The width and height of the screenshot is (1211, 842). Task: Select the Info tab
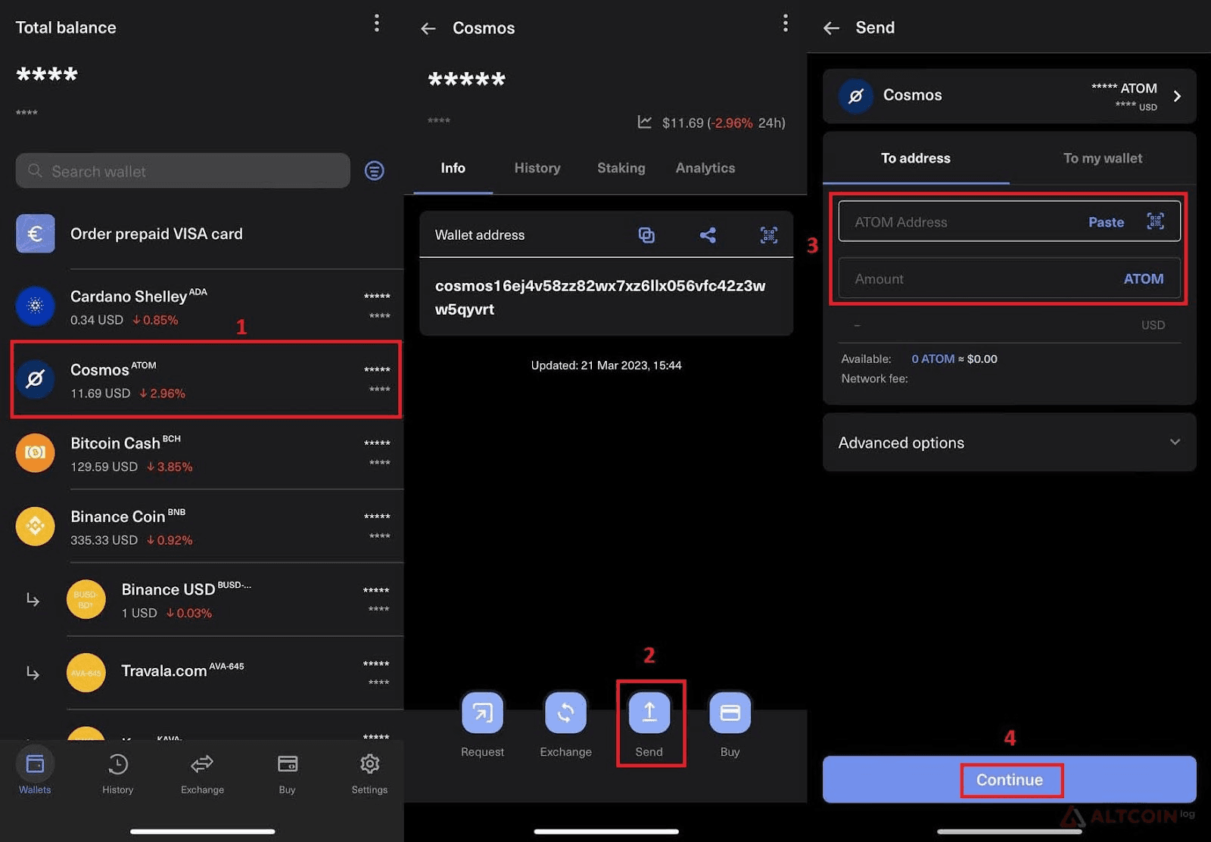tap(453, 168)
